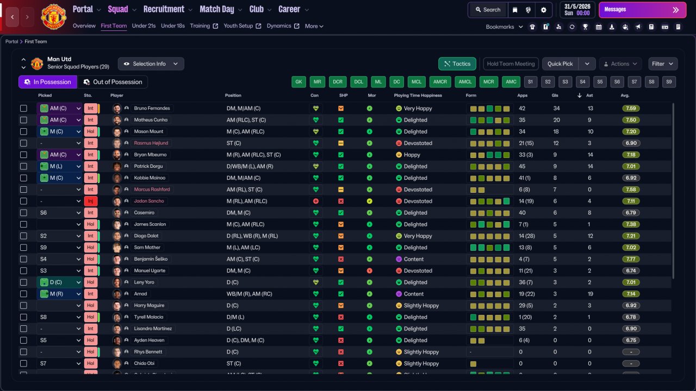Check the box for Bryan Mbeumo
The height and width of the screenshot is (391, 696).
23,155
